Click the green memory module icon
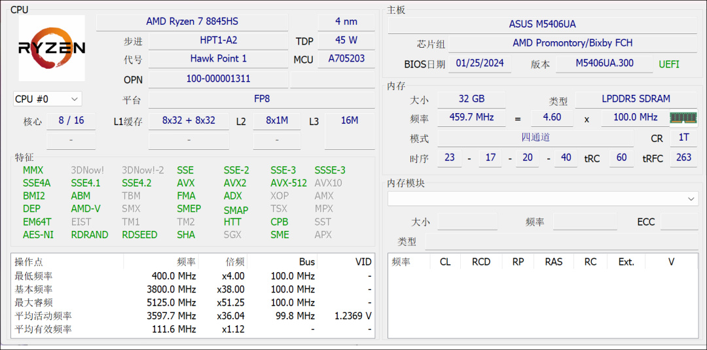This screenshot has width=707, height=350. click(682, 118)
